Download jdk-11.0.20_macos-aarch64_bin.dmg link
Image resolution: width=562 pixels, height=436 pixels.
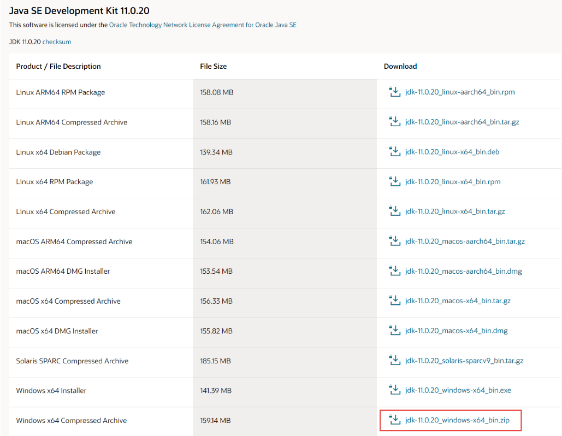[x=464, y=271]
